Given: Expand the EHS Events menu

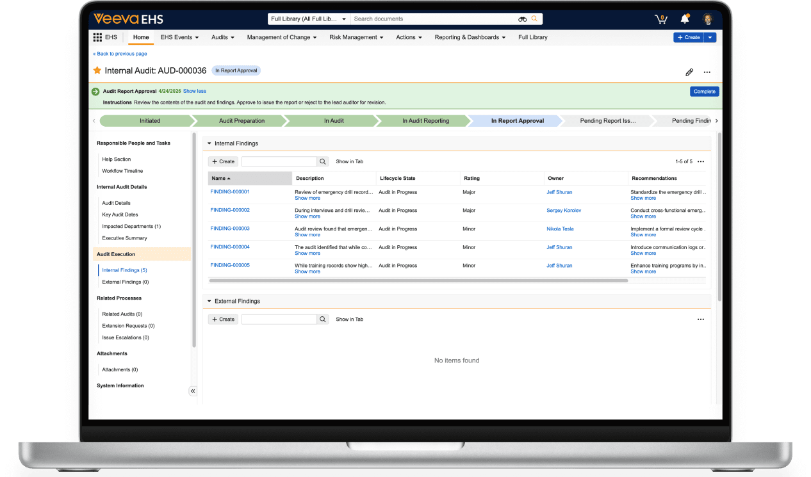Looking at the screenshot, I should tap(179, 37).
